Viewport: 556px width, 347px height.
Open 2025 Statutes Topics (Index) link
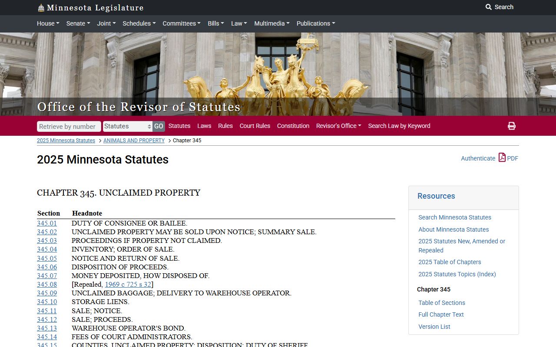tap(457, 274)
